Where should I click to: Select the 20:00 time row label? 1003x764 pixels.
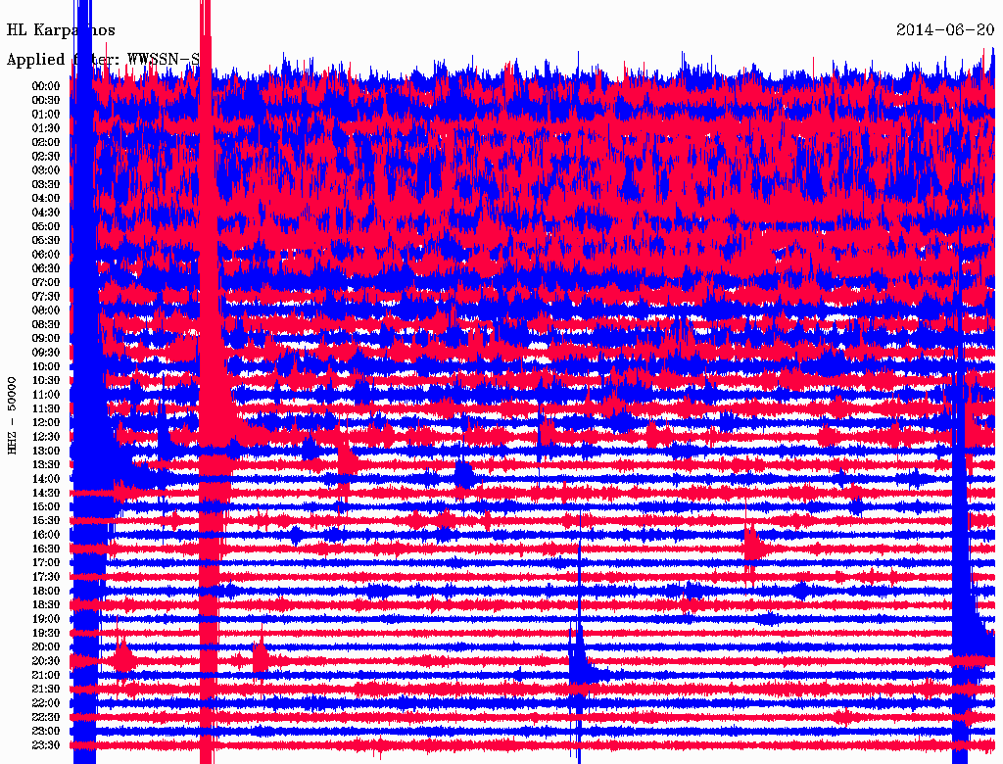pyautogui.click(x=46, y=647)
